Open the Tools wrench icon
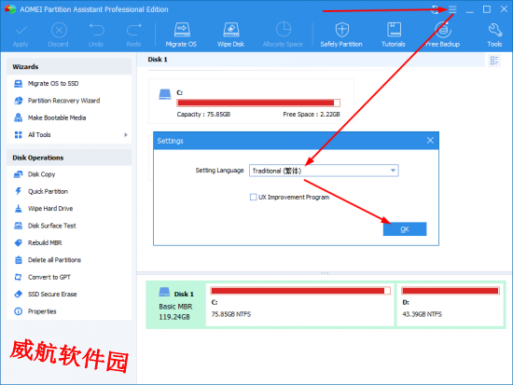Screen dimensions: 513x385 pyautogui.click(x=494, y=34)
